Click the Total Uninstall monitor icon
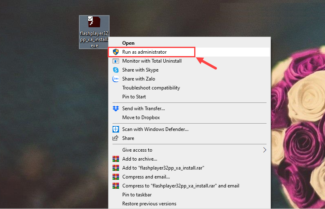 (116, 61)
